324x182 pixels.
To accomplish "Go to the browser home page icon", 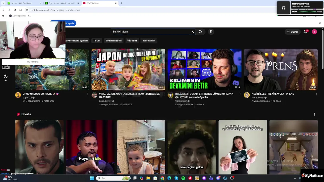I will tap(21, 10).
